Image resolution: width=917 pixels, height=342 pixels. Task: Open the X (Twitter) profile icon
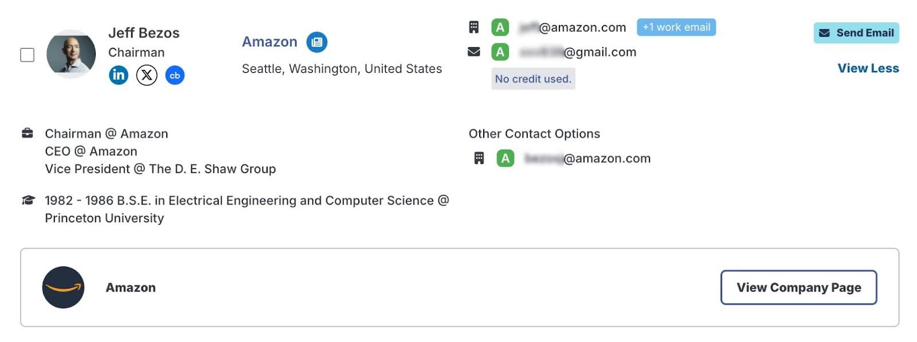(x=147, y=75)
